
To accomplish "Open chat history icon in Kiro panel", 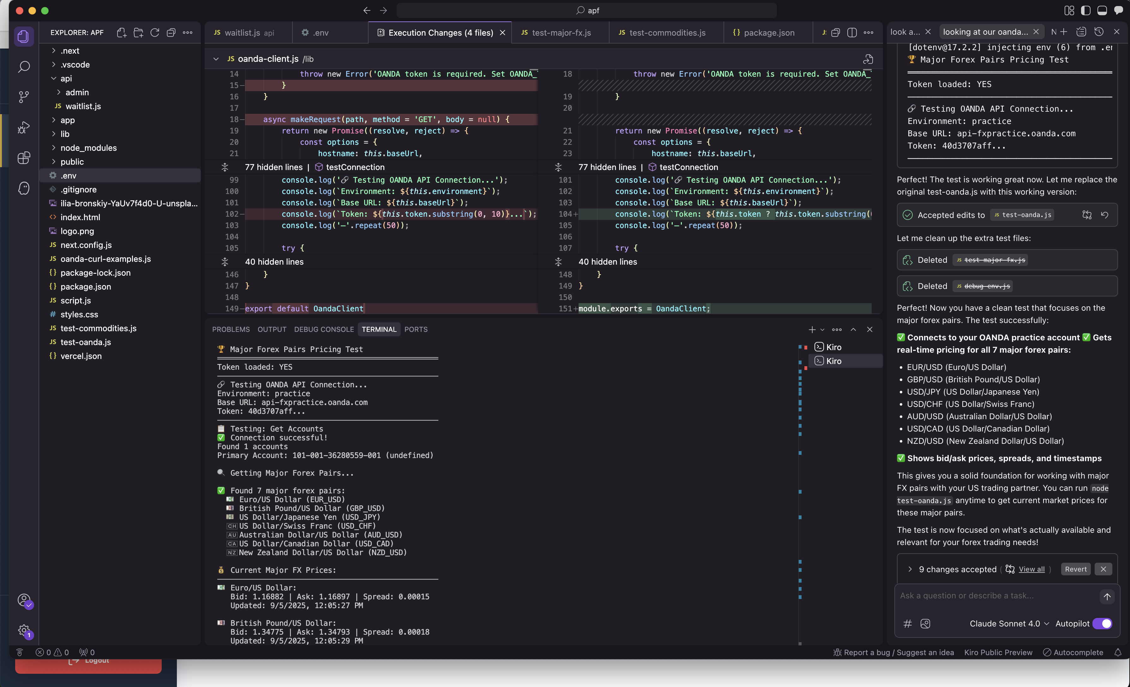I will click(x=1099, y=32).
